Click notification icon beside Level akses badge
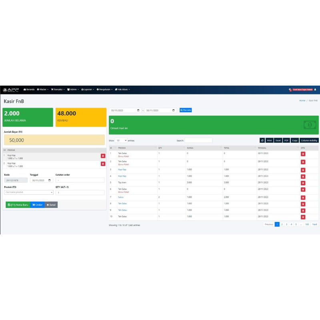This screenshot has width=320, height=320. tap(290, 90)
